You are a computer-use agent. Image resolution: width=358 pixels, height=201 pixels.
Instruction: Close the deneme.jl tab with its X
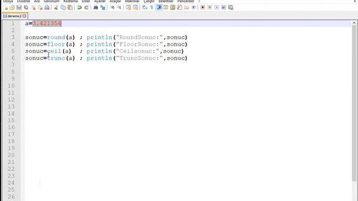(x=25, y=16)
